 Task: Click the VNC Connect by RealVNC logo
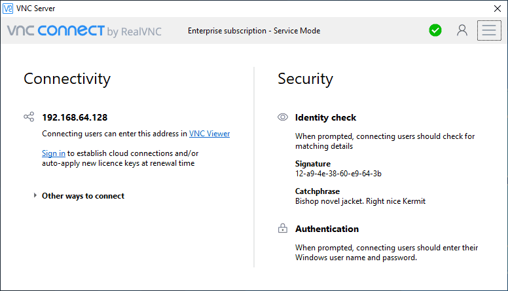coord(84,31)
